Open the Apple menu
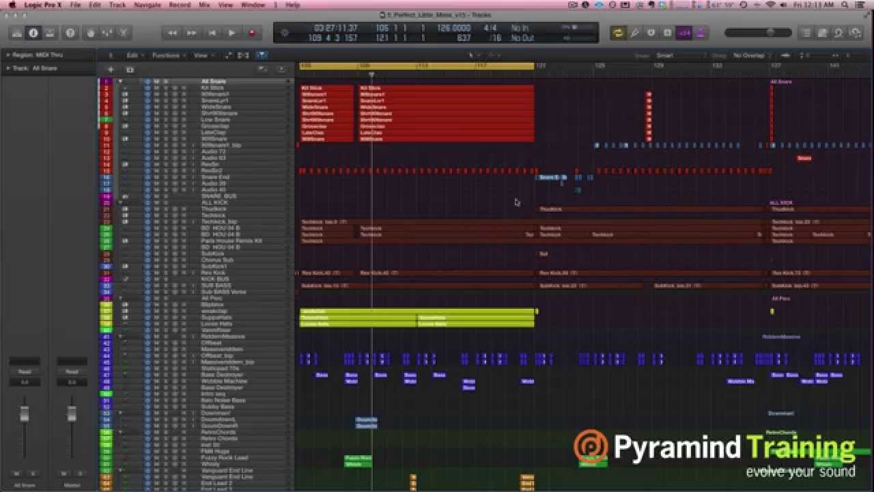874x492 pixels. click(12, 5)
